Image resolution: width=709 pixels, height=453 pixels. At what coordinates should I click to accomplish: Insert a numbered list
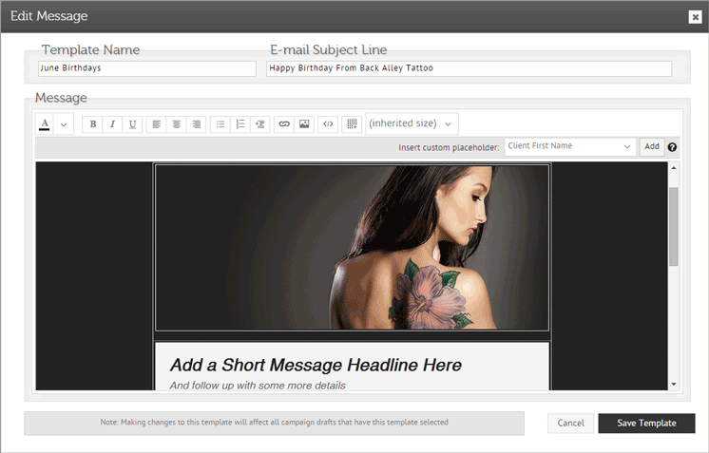(x=240, y=124)
